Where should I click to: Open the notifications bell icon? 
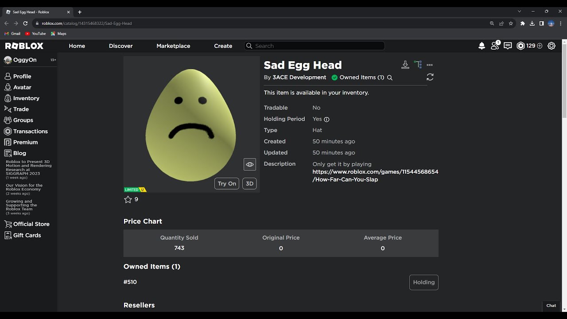click(482, 46)
